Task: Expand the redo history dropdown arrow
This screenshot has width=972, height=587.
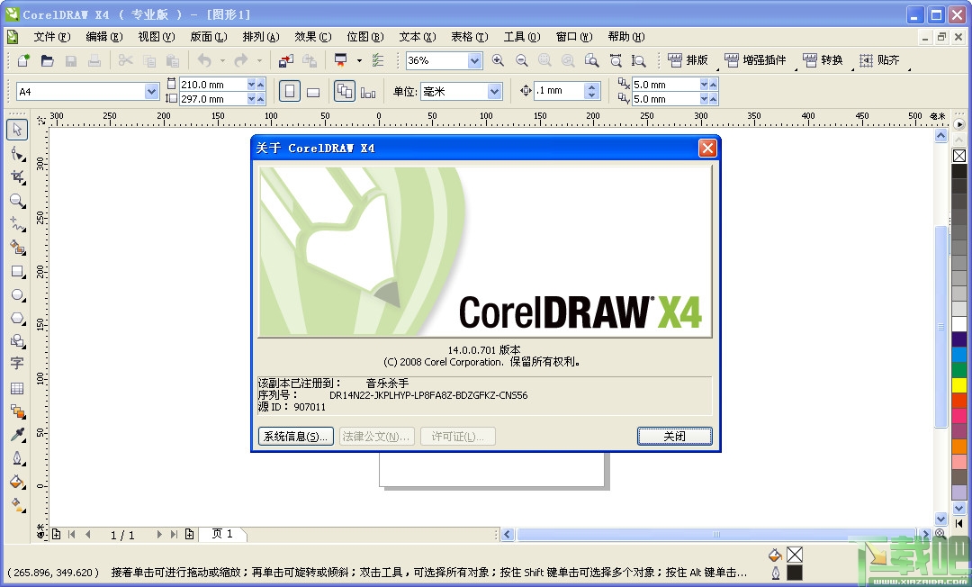Action: (x=259, y=60)
